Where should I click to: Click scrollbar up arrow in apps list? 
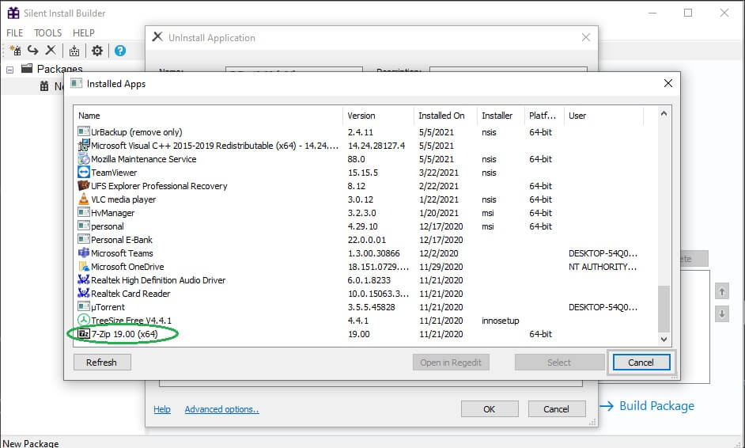point(664,114)
